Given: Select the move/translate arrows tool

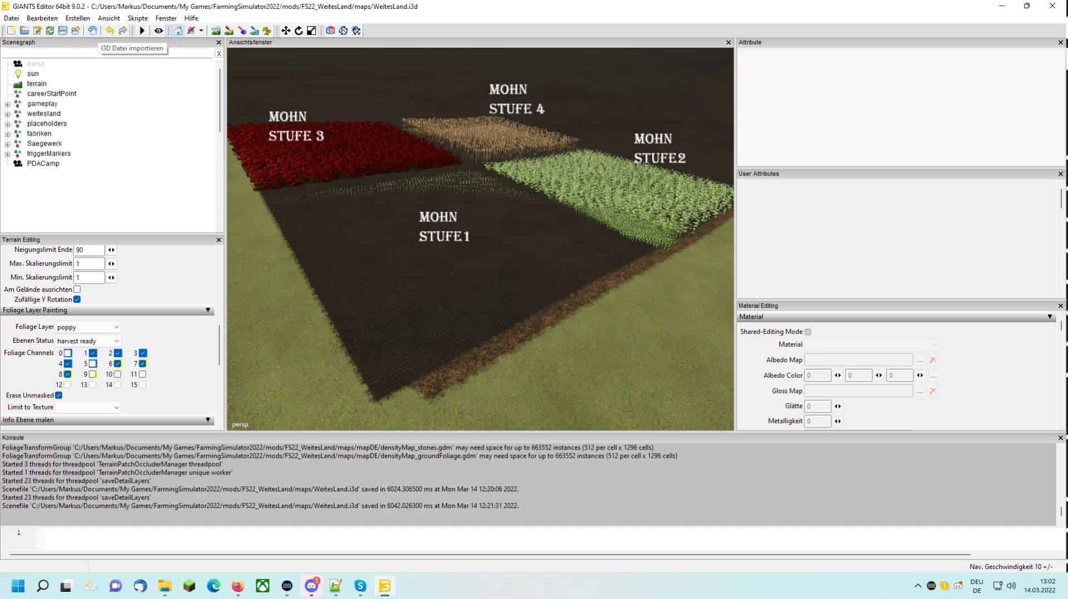Looking at the screenshot, I should (x=286, y=31).
